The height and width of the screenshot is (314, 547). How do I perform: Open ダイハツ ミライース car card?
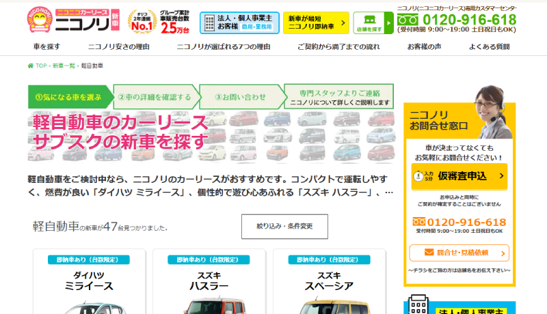(x=89, y=281)
